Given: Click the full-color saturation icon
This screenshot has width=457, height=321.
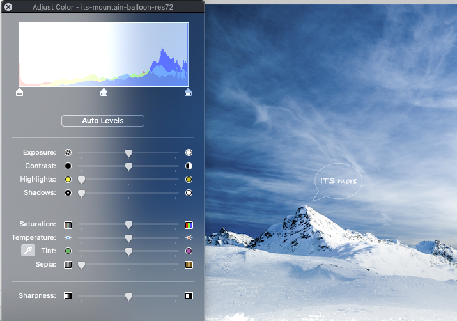Looking at the screenshot, I should [x=189, y=224].
